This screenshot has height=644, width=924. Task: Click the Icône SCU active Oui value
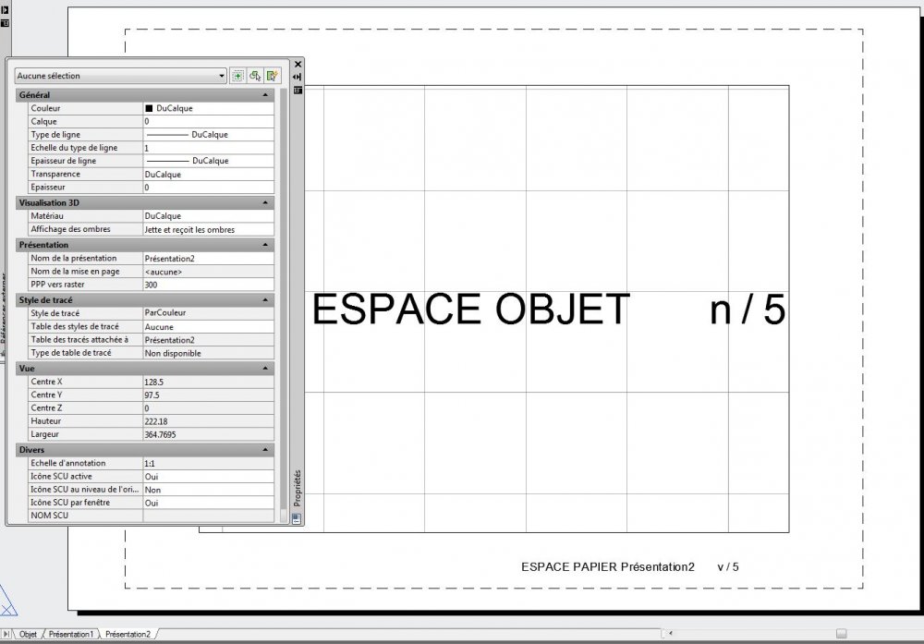(x=209, y=477)
